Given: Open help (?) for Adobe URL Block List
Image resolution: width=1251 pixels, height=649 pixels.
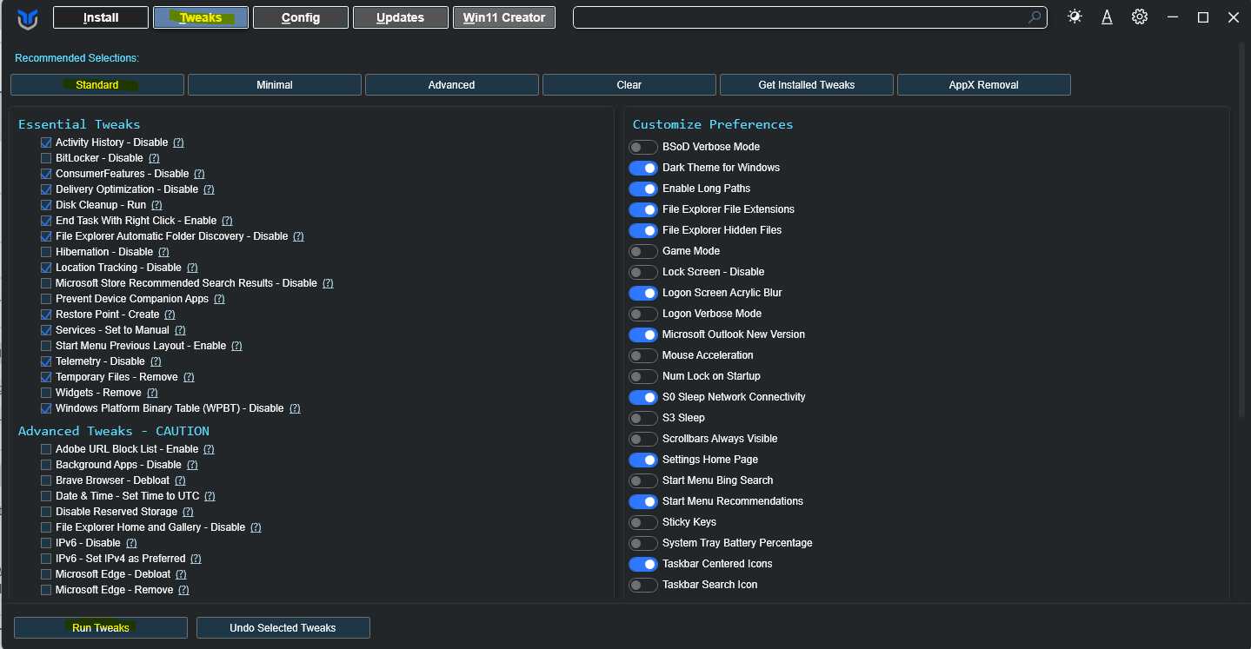Looking at the screenshot, I should click(209, 449).
